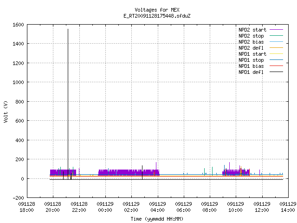Viewport: 297px width, 223px height.
Task: Click the 400 y-axis tick value
Action: [19, 140]
